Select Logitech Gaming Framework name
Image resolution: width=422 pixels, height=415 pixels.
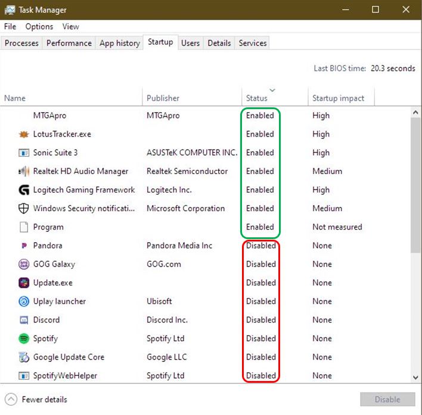point(83,190)
